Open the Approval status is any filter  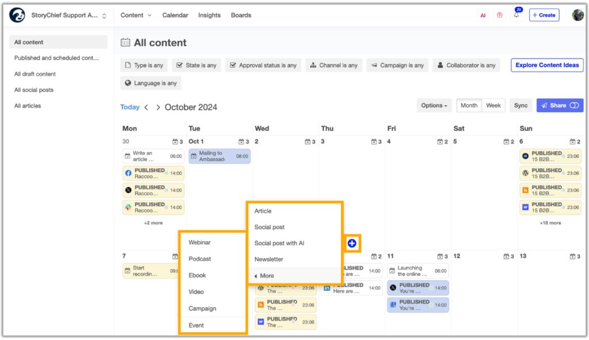click(x=263, y=65)
